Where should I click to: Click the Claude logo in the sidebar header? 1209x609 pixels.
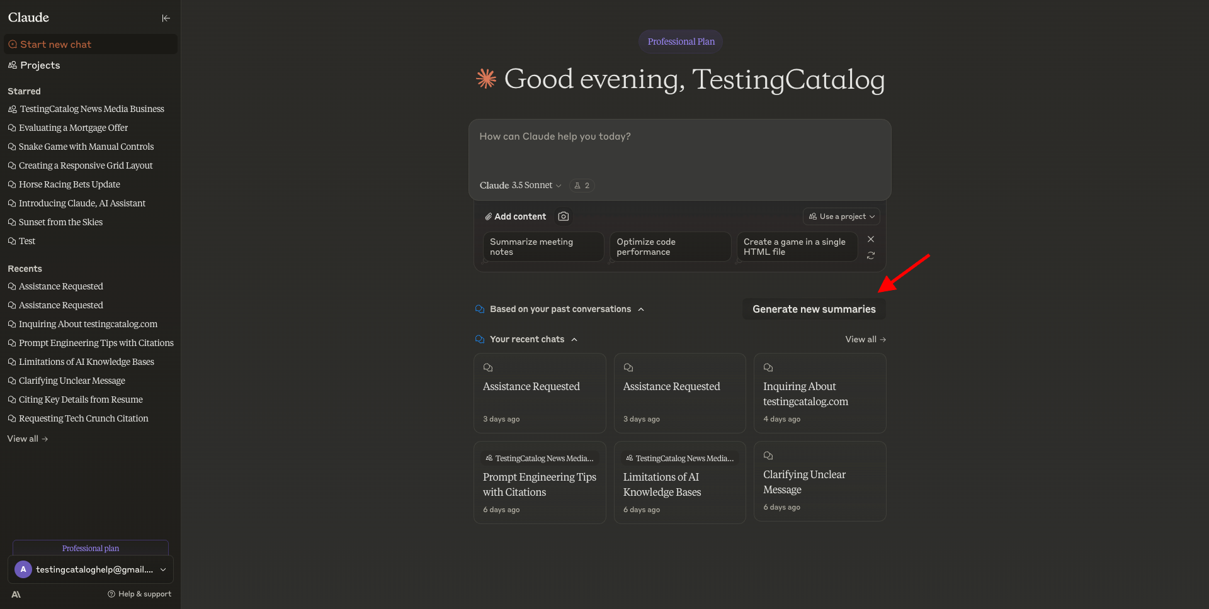[28, 18]
